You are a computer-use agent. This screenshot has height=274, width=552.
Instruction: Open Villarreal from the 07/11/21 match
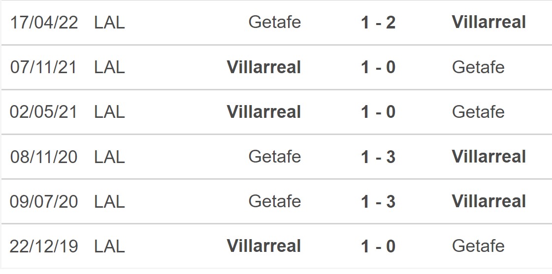pyautogui.click(x=264, y=67)
